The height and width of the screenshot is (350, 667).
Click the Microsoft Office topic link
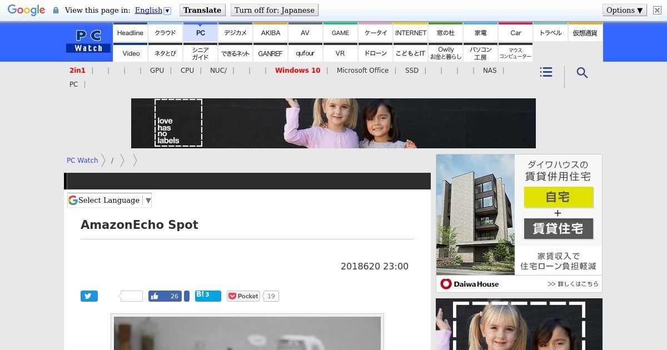(x=362, y=71)
